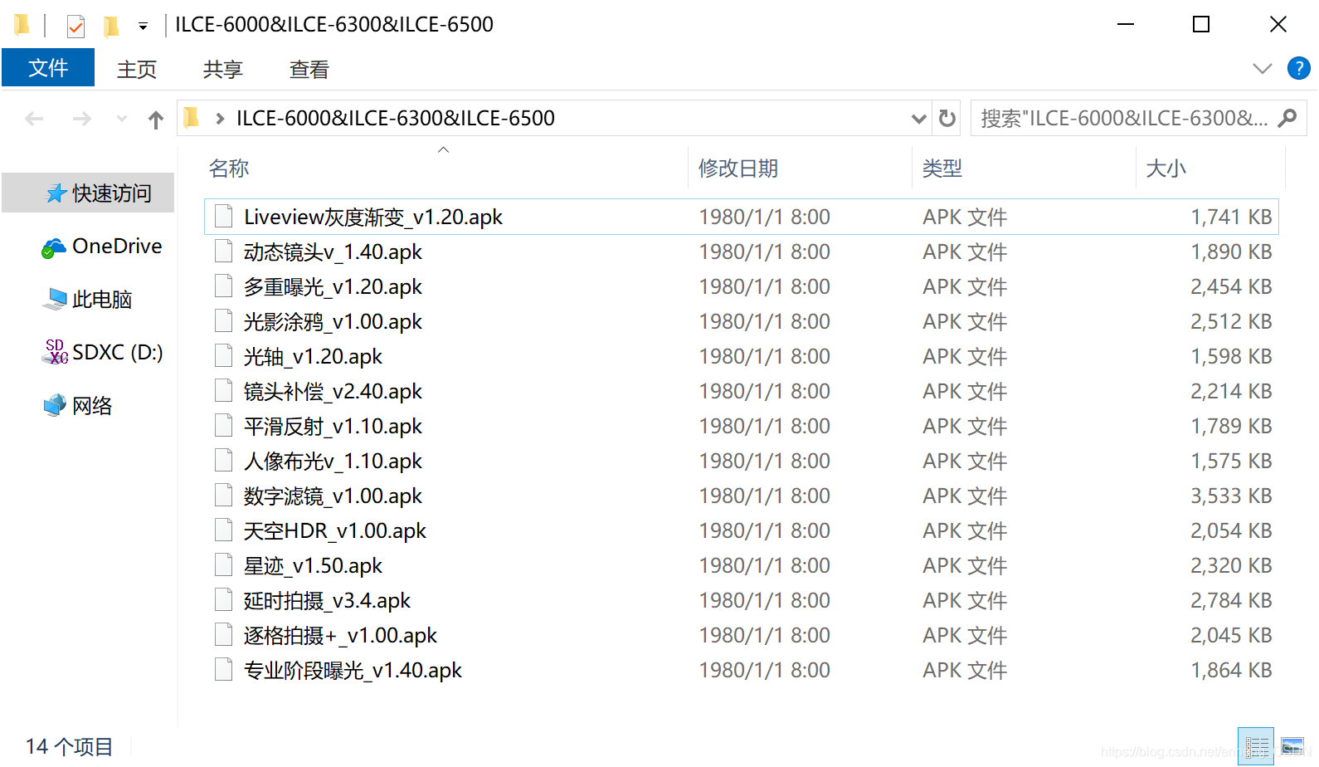Screen dimensions: 1319x767
Task: Select file 数字滤镜_v1.00.apk
Action: click(x=742, y=496)
